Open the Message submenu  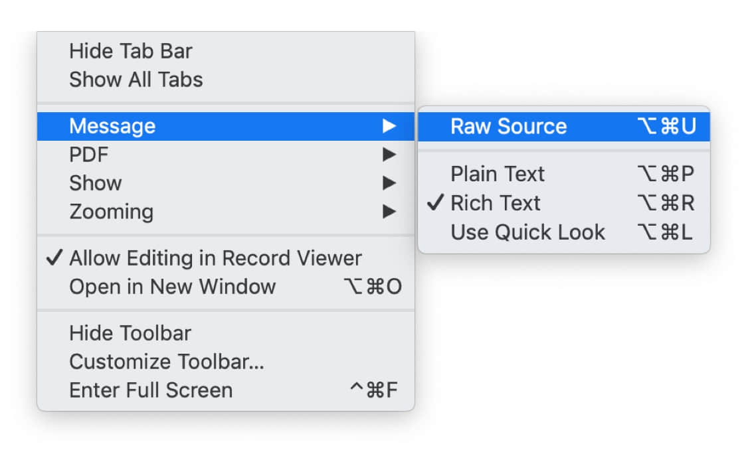pyautogui.click(x=226, y=126)
